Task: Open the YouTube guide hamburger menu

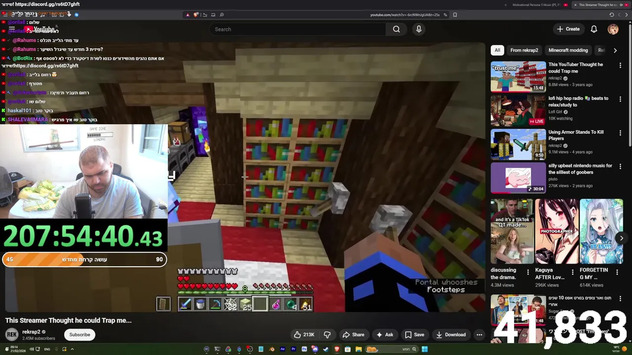Action: tap(11, 29)
